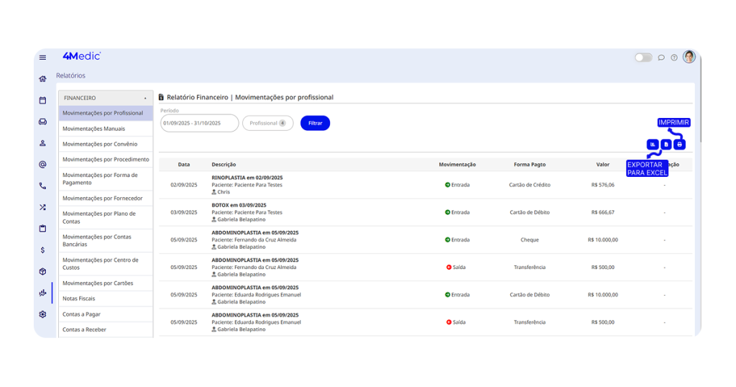Image resolution: width=736 pixels, height=387 pixels.
Task: Click the dollar sign financial icon
Action: click(x=42, y=250)
